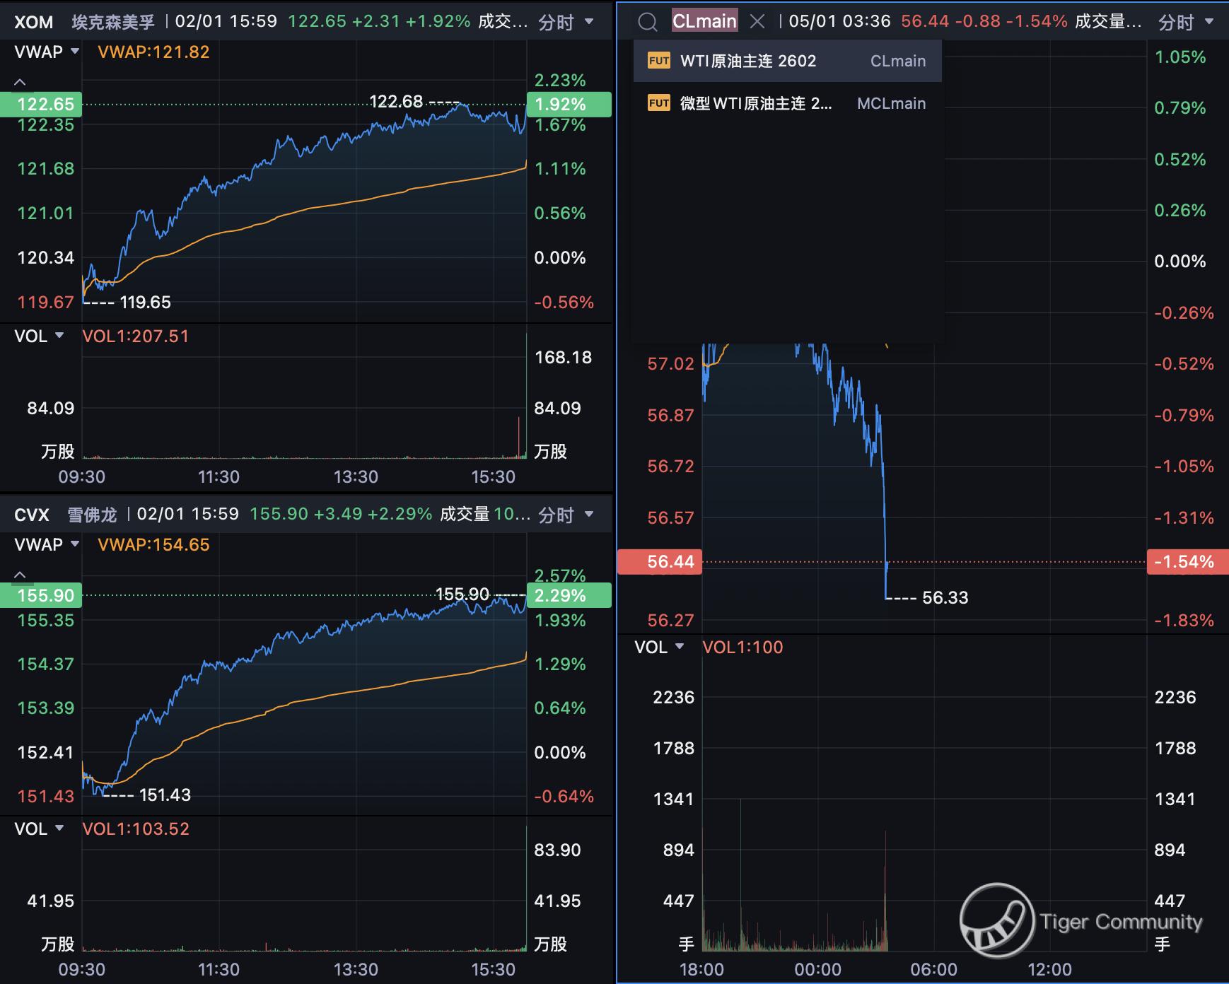Image resolution: width=1229 pixels, height=984 pixels.
Task: Click the CVX ticker symbol
Action: click(x=32, y=515)
